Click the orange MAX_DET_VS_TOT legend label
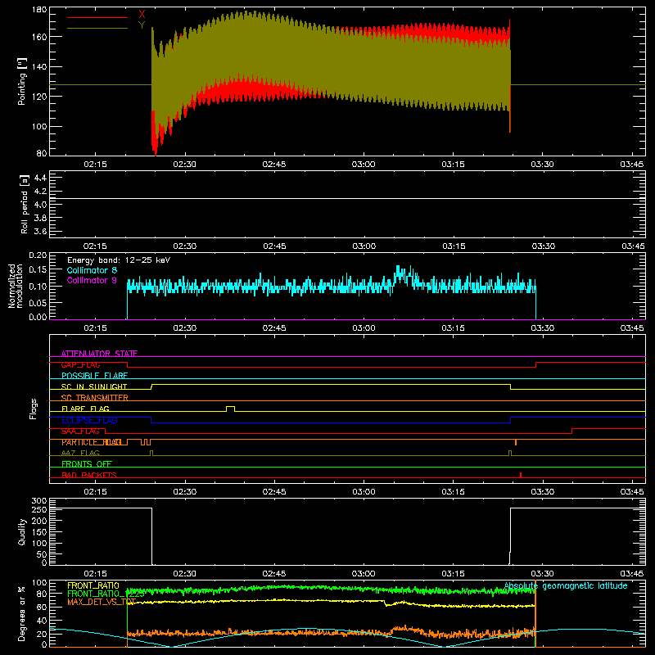655x655 pixels. pyautogui.click(x=102, y=602)
